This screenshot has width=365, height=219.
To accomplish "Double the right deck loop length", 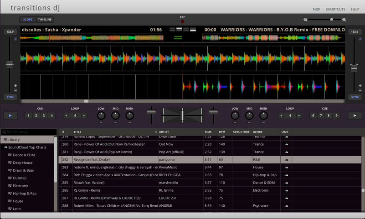I will pos(299,116).
